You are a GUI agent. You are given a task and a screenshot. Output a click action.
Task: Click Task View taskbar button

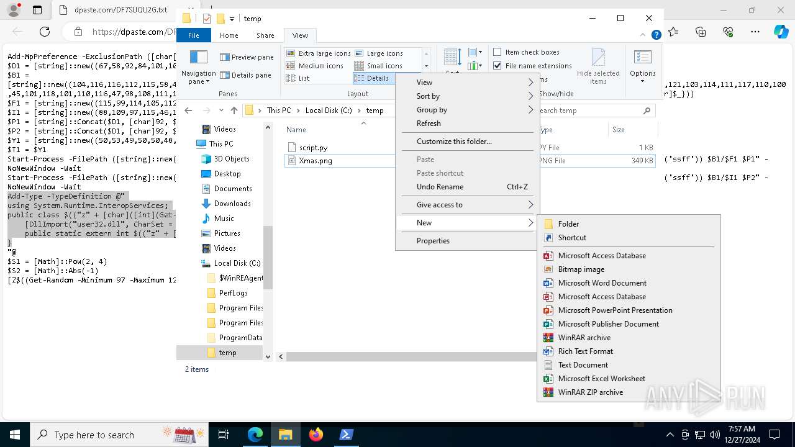point(224,435)
